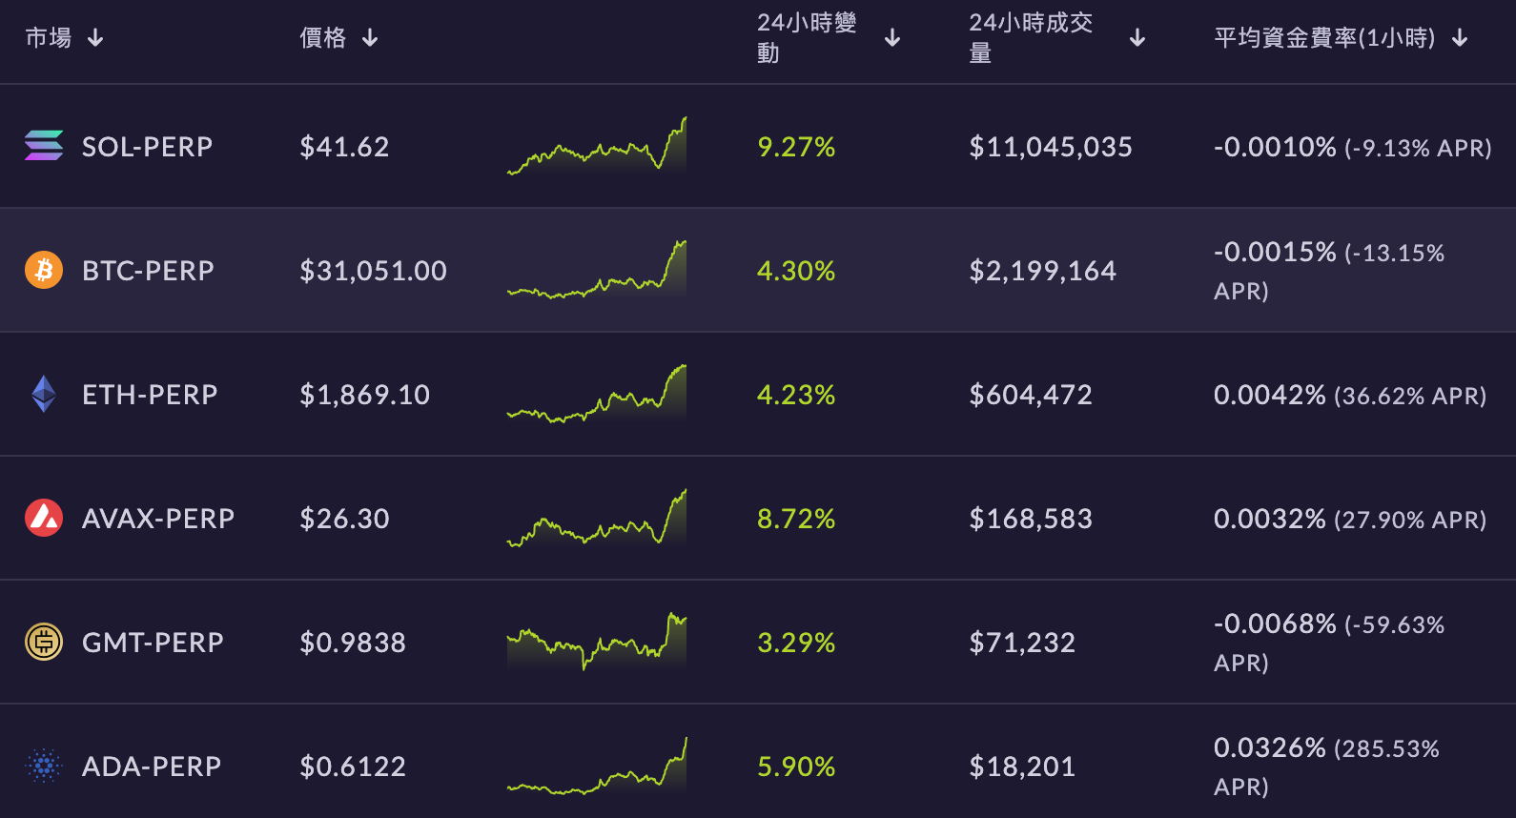
Task: Click the Solana coin icon
Action: point(44,145)
